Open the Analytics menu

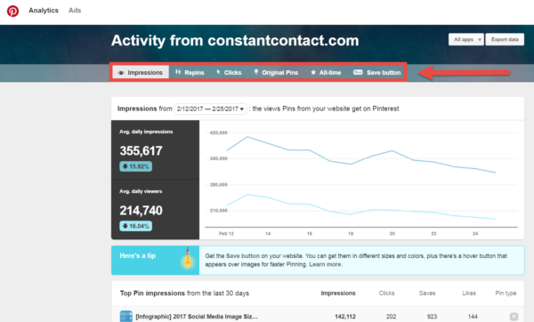point(44,10)
